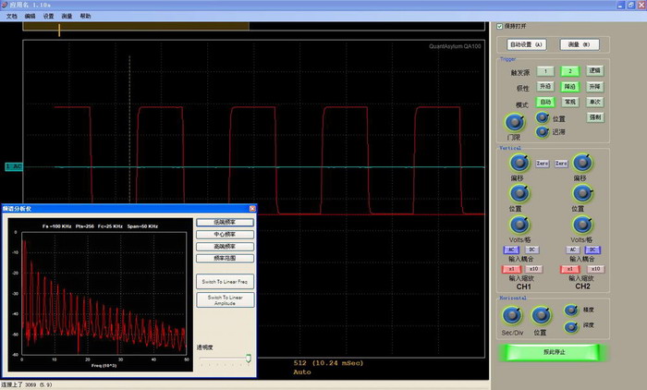Screen dimensions: 647x390
Task: Click the CH1 偏移 offset knob
Action: point(519,163)
